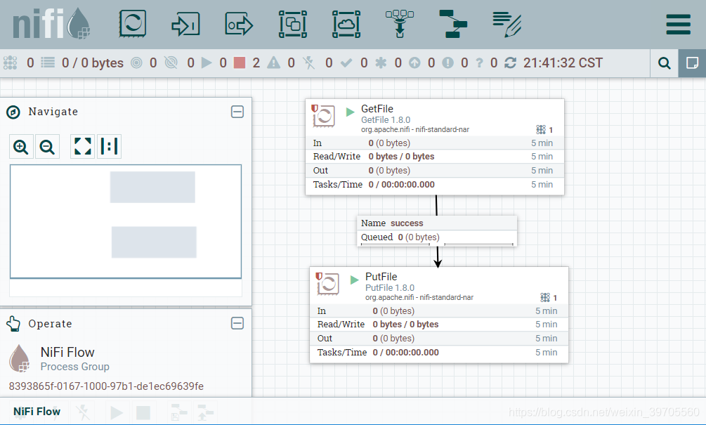Select the Processor component icon in toolbar
Screen dimensions: 706x425
click(x=132, y=23)
